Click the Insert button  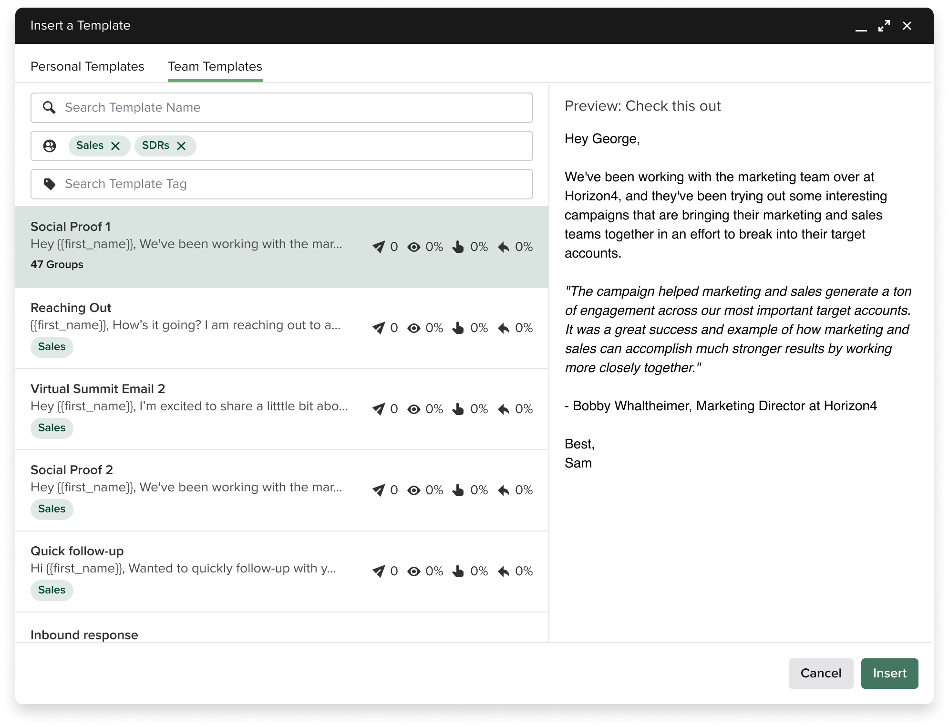click(x=889, y=673)
